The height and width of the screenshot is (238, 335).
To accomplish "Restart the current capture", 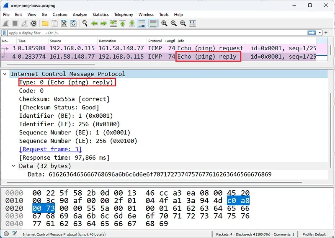I will click(x=24, y=23).
